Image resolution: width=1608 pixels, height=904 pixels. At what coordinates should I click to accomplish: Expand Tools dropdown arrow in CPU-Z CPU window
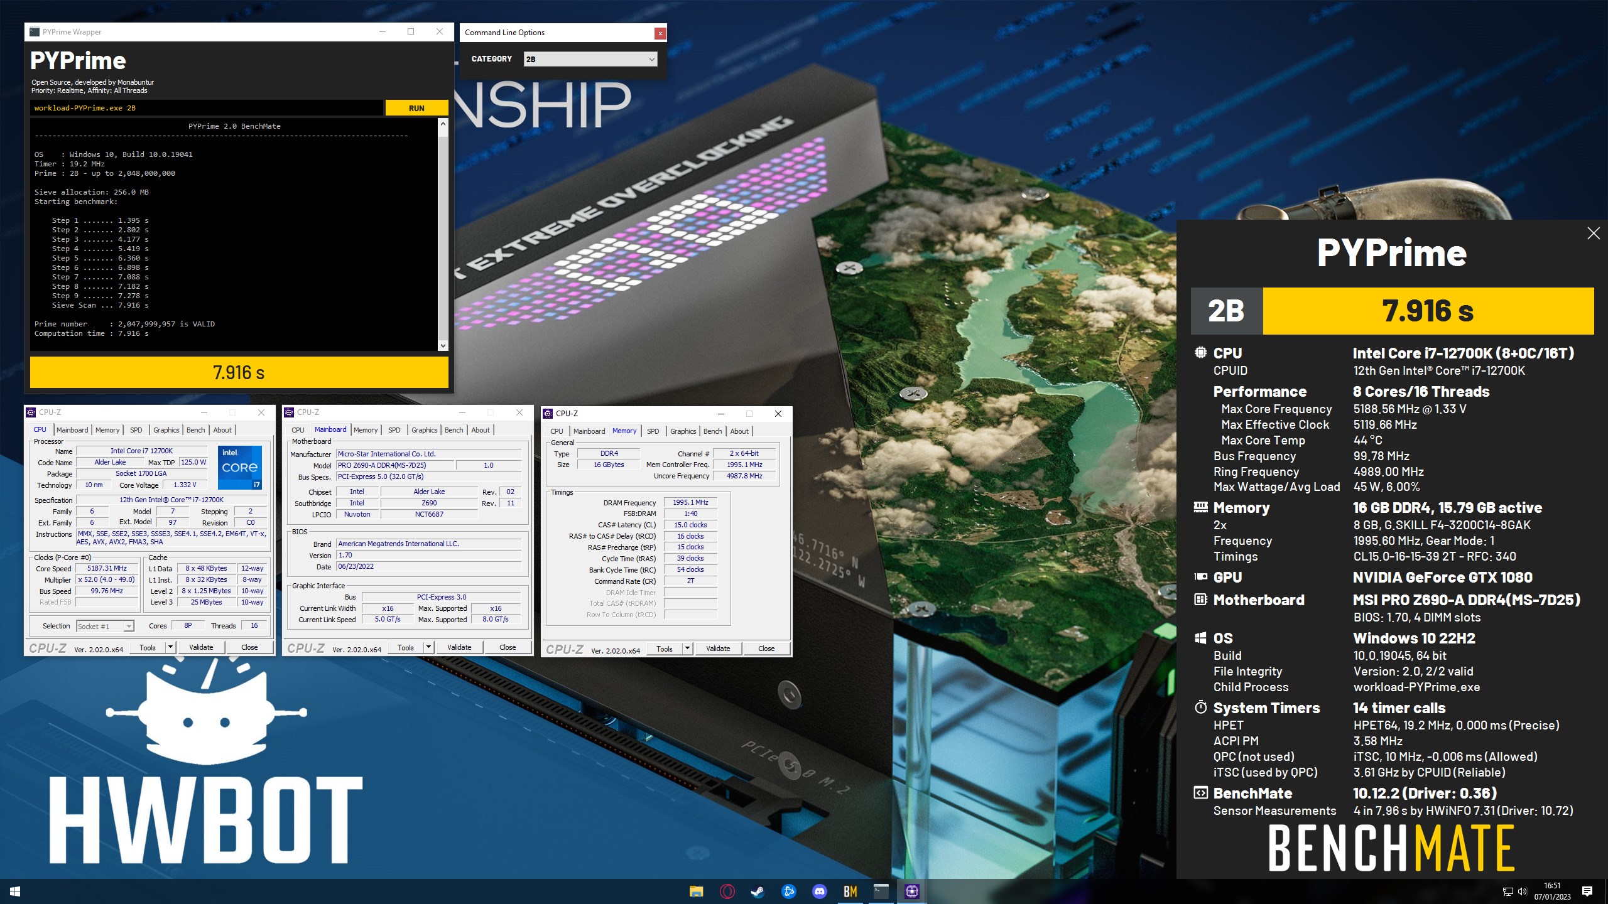click(x=170, y=647)
